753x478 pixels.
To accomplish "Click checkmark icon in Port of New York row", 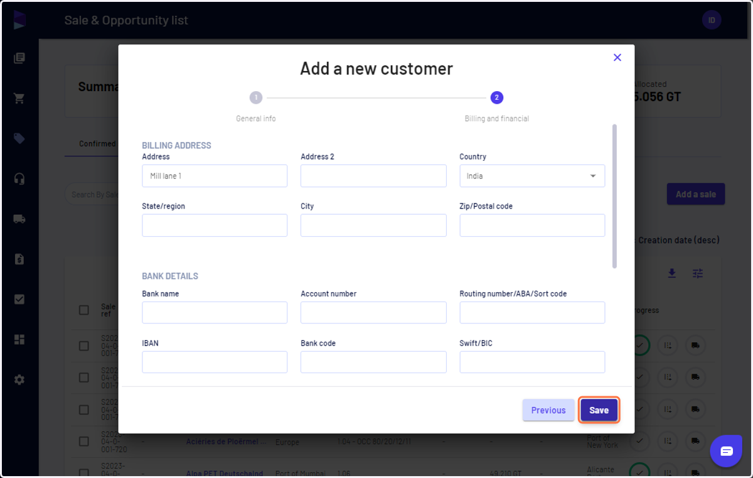I will [639, 442].
